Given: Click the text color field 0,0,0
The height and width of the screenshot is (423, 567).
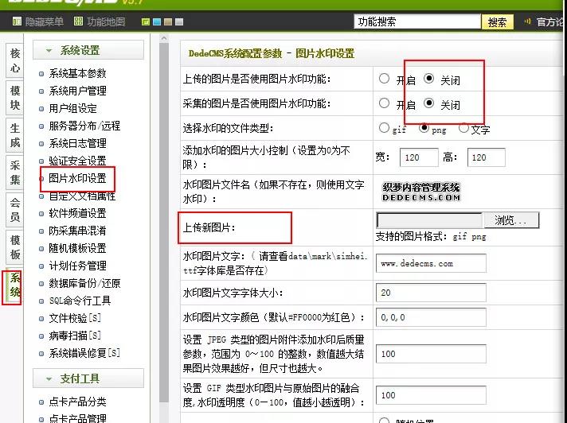Looking at the screenshot, I should (431, 317).
